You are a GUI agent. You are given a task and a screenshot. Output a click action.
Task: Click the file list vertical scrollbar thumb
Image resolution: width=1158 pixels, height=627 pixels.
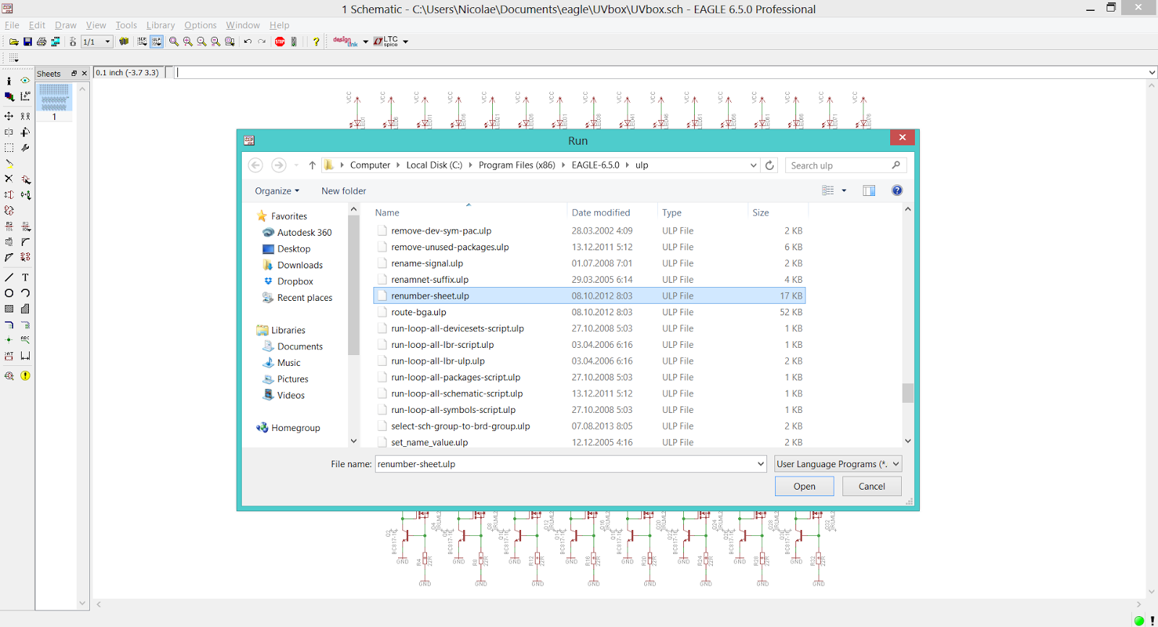point(908,393)
